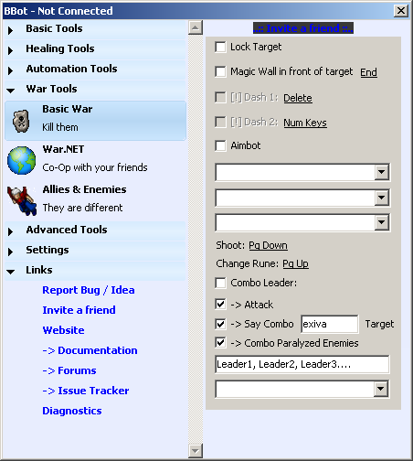Open the Website link

(x=63, y=330)
